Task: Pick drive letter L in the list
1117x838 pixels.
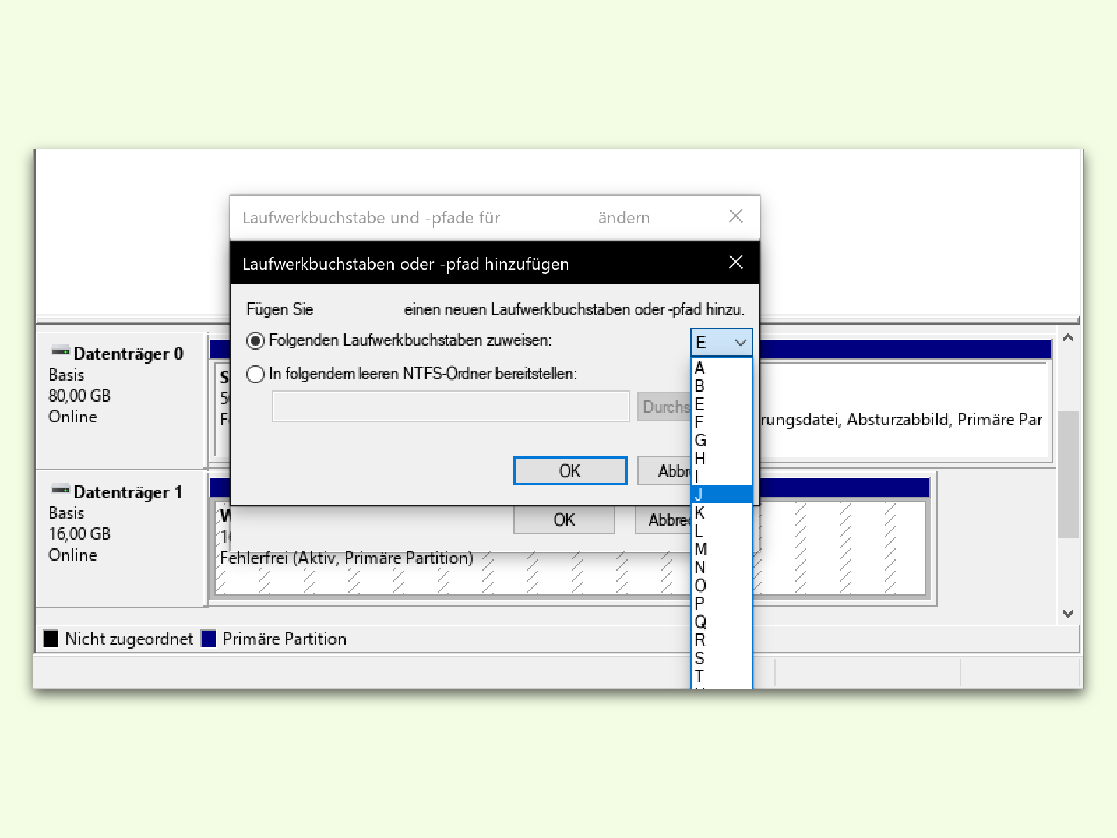Action: [x=722, y=531]
